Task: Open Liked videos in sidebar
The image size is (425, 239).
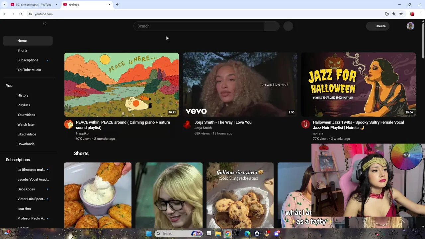Action: [28, 134]
